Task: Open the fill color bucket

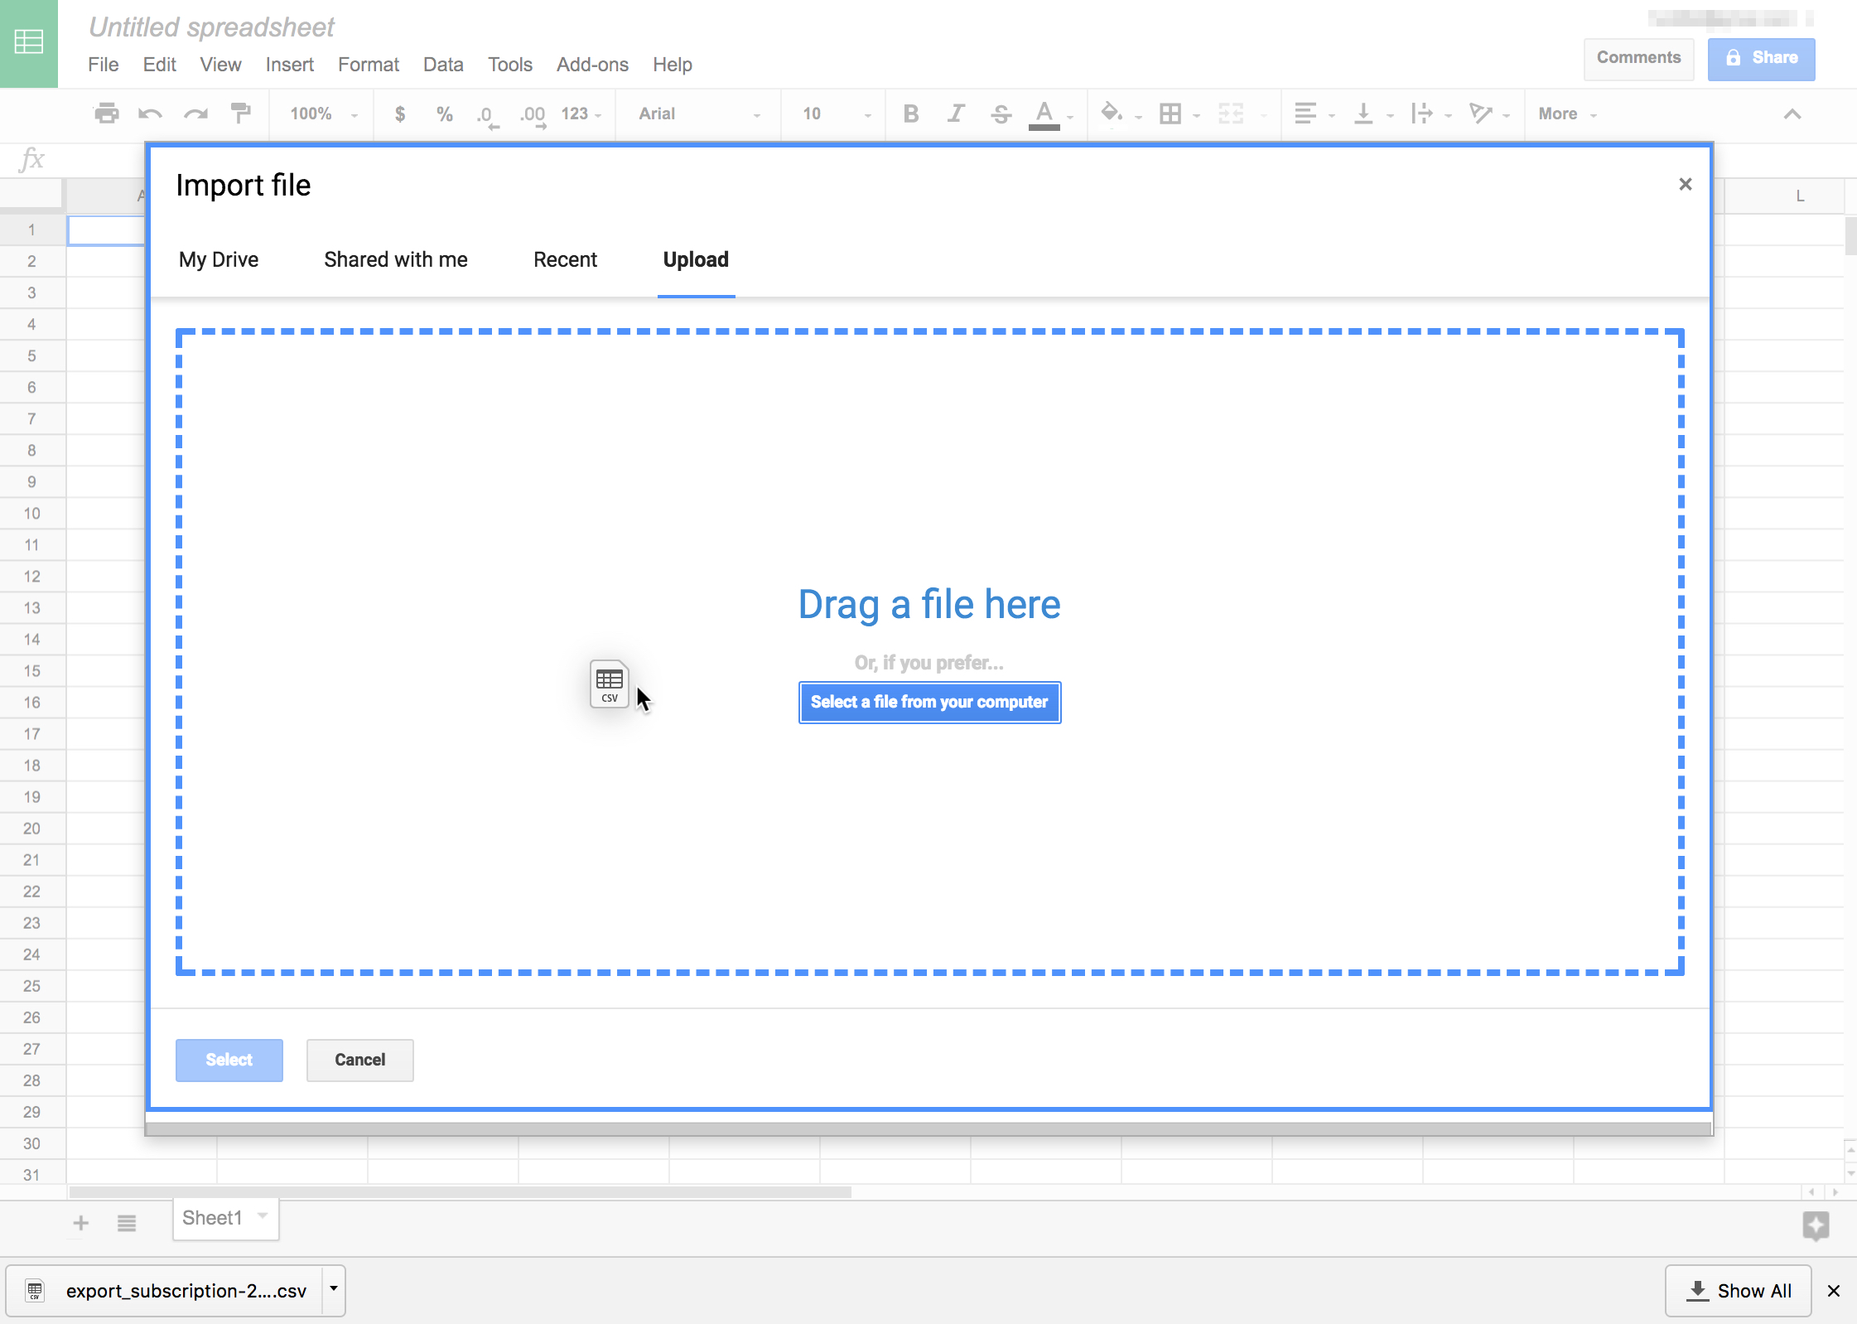Action: (1112, 114)
